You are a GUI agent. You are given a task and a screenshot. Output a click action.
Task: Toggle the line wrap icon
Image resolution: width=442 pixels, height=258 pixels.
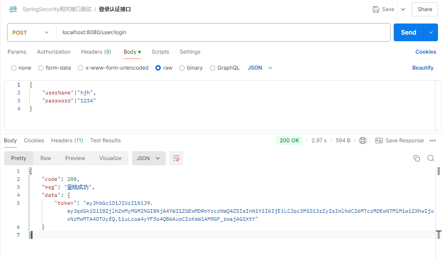point(176,158)
